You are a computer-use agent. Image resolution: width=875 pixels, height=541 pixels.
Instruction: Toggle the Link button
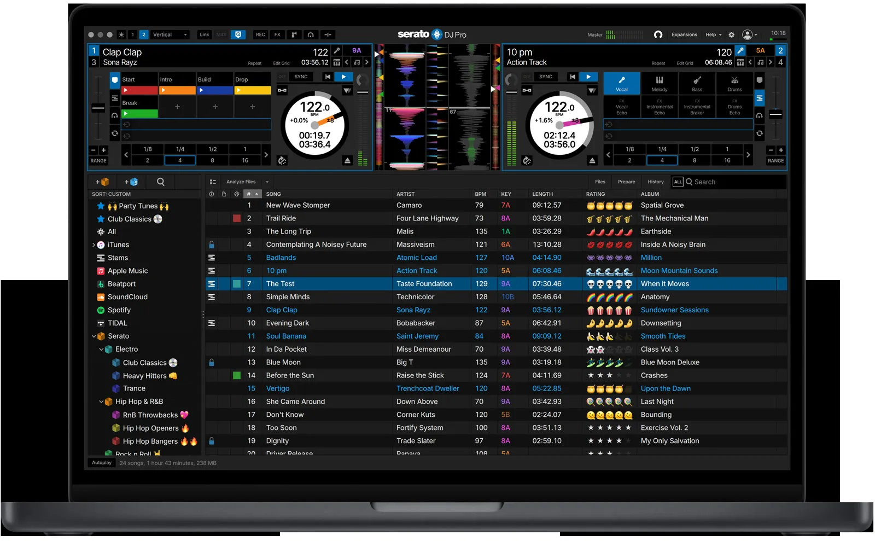pyautogui.click(x=205, y=34)
